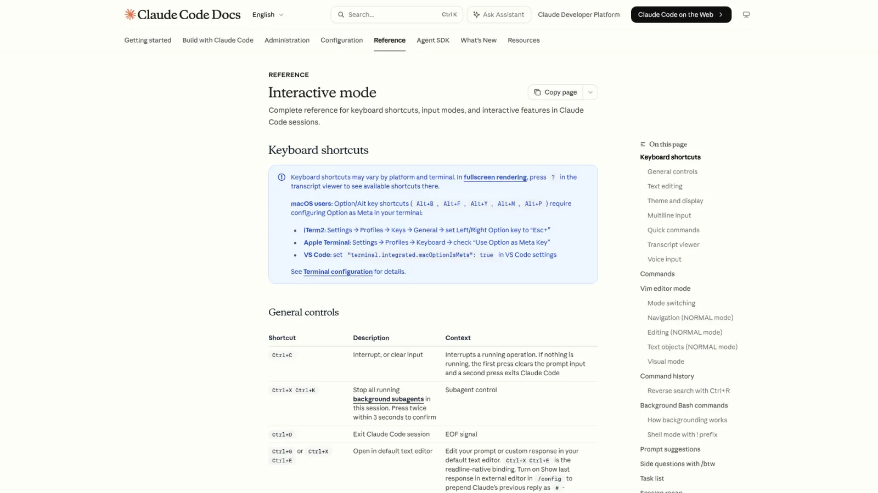Open the Resources tab
Viewport: 878px width, 493px height.
[524, 41]
